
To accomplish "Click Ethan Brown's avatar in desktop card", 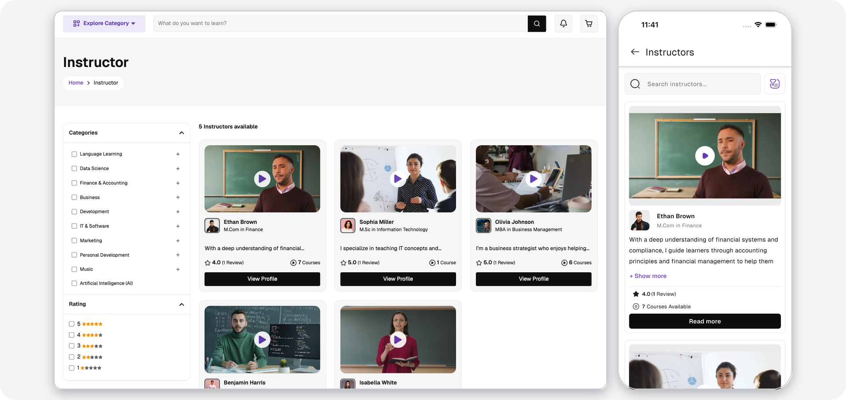I will coord(212,226).
